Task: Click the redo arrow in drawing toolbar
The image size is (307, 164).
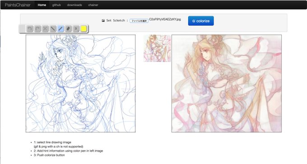Action: [x=37, y=29]
